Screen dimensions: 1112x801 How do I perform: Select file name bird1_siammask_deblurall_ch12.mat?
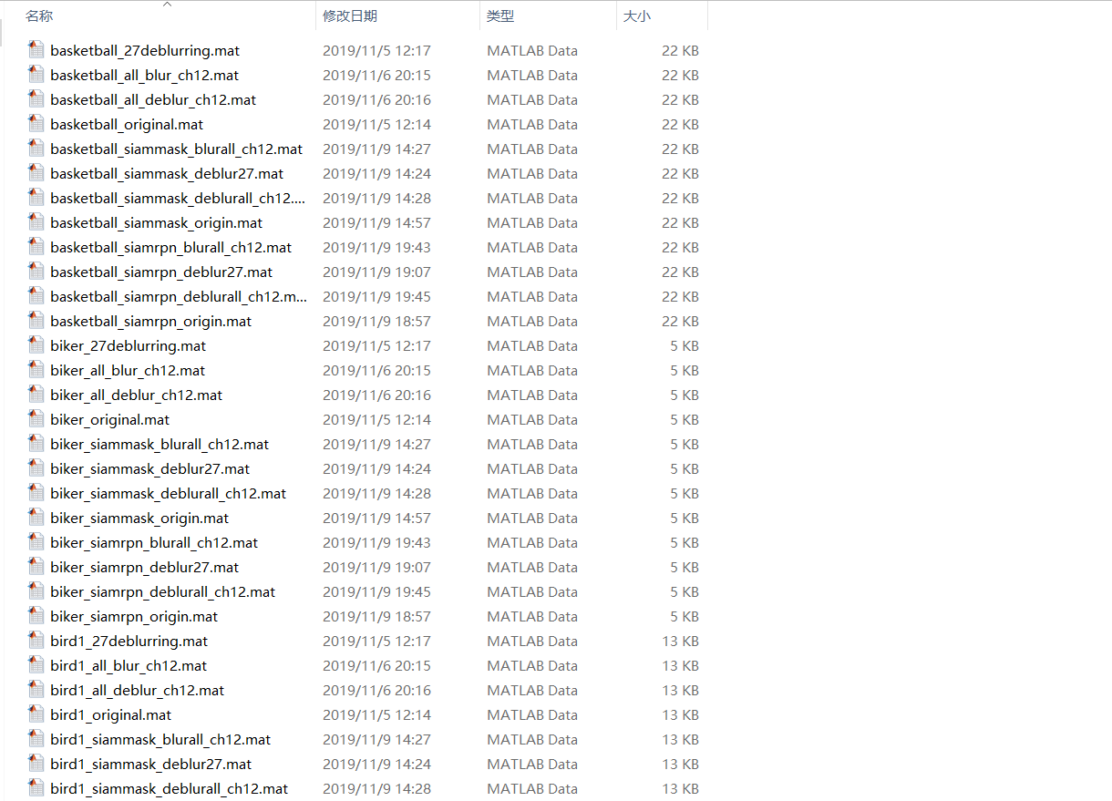pyautogui.click(x=170, y=788)
